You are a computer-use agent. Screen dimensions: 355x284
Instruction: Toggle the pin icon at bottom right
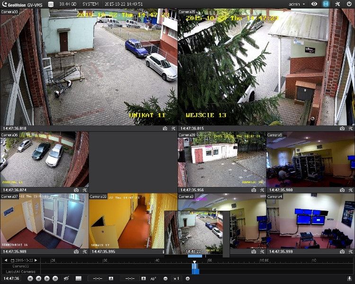click(x=349, y=279)
